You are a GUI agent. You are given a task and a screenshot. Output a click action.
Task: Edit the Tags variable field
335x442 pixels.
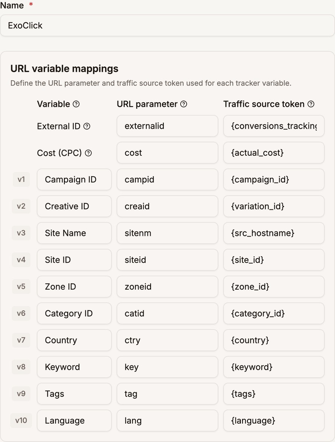pyautogui.click(x=74, y=393)
